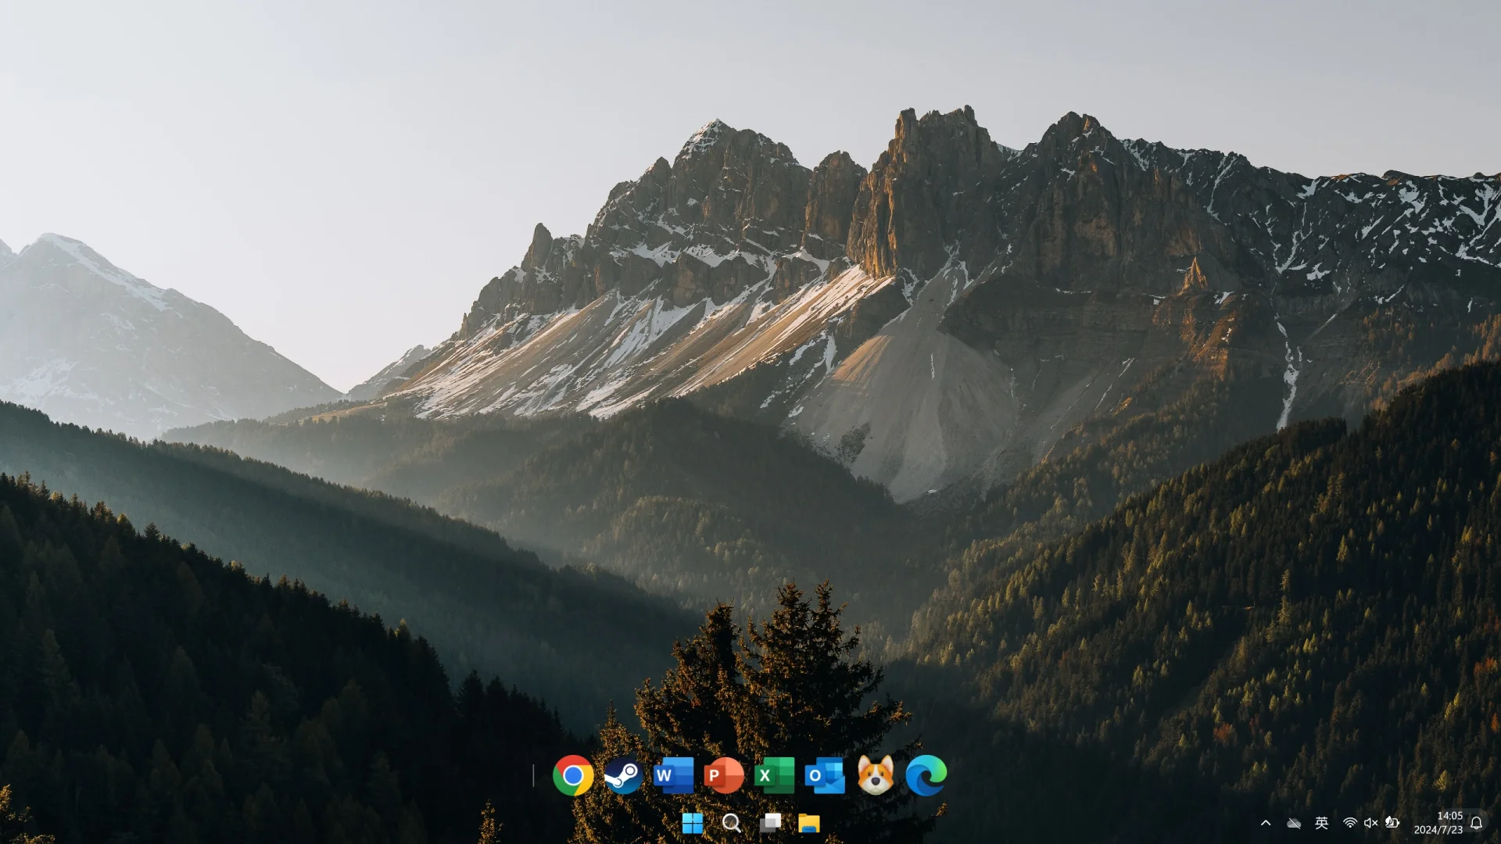Open the notification bell

coord(1477,823)
